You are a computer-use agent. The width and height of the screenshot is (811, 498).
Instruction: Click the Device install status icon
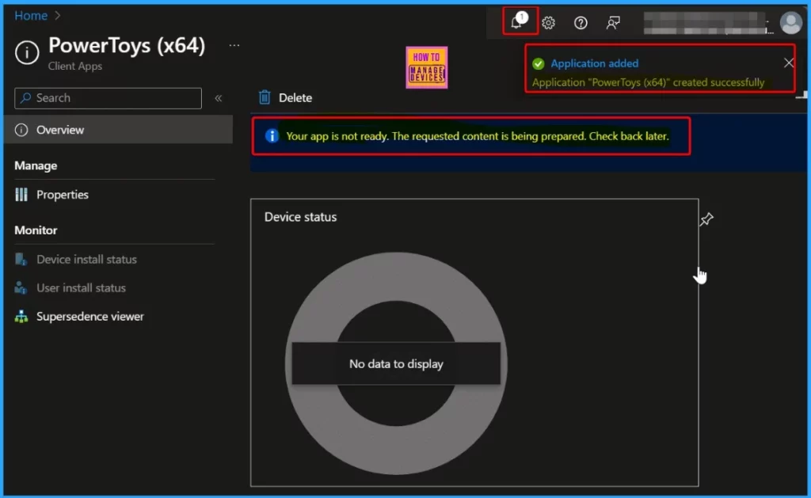pyautogui.click(x=21, y=259)
